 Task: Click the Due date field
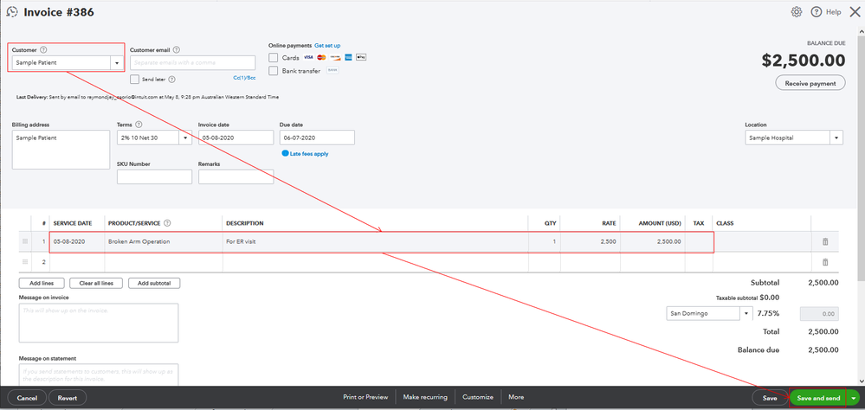(x=317, y=138)
